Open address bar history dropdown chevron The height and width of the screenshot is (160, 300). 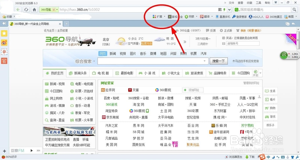[229, 10]
